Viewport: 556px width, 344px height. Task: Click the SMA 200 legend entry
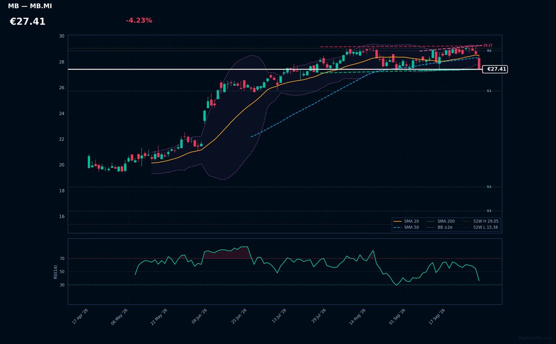[440, 222]
